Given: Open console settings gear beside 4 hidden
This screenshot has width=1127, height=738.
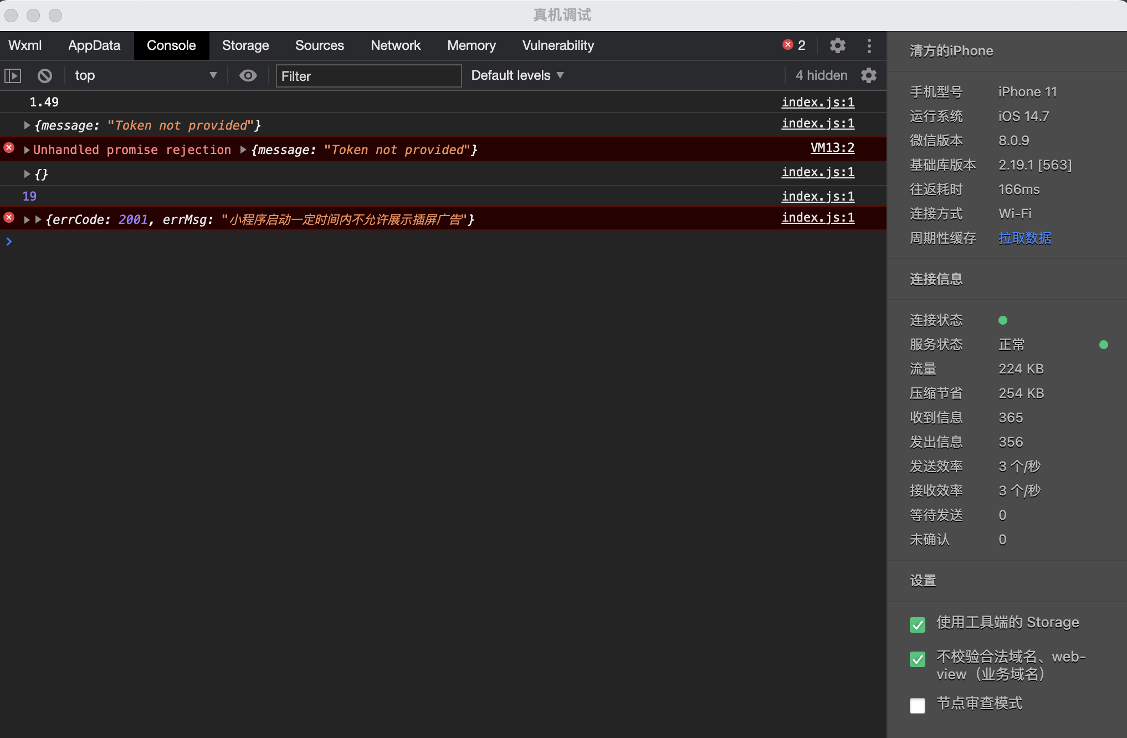Looking at the screenshot, I should tap(868, 75).
